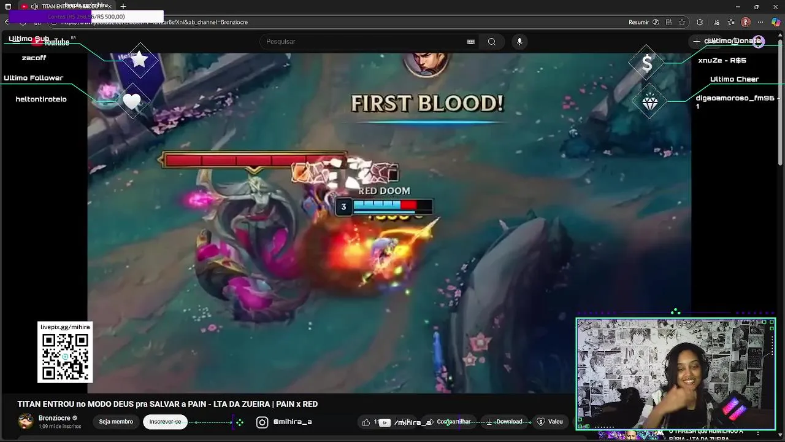Screen dimensions: 785x442
Task: Open the on-screen keyboard in search bar
Action: (470, 42)
